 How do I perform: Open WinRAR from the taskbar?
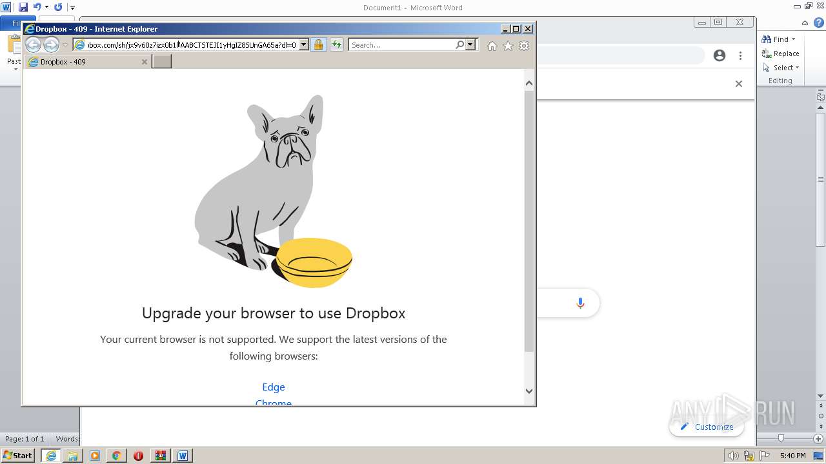coord(160,456)
